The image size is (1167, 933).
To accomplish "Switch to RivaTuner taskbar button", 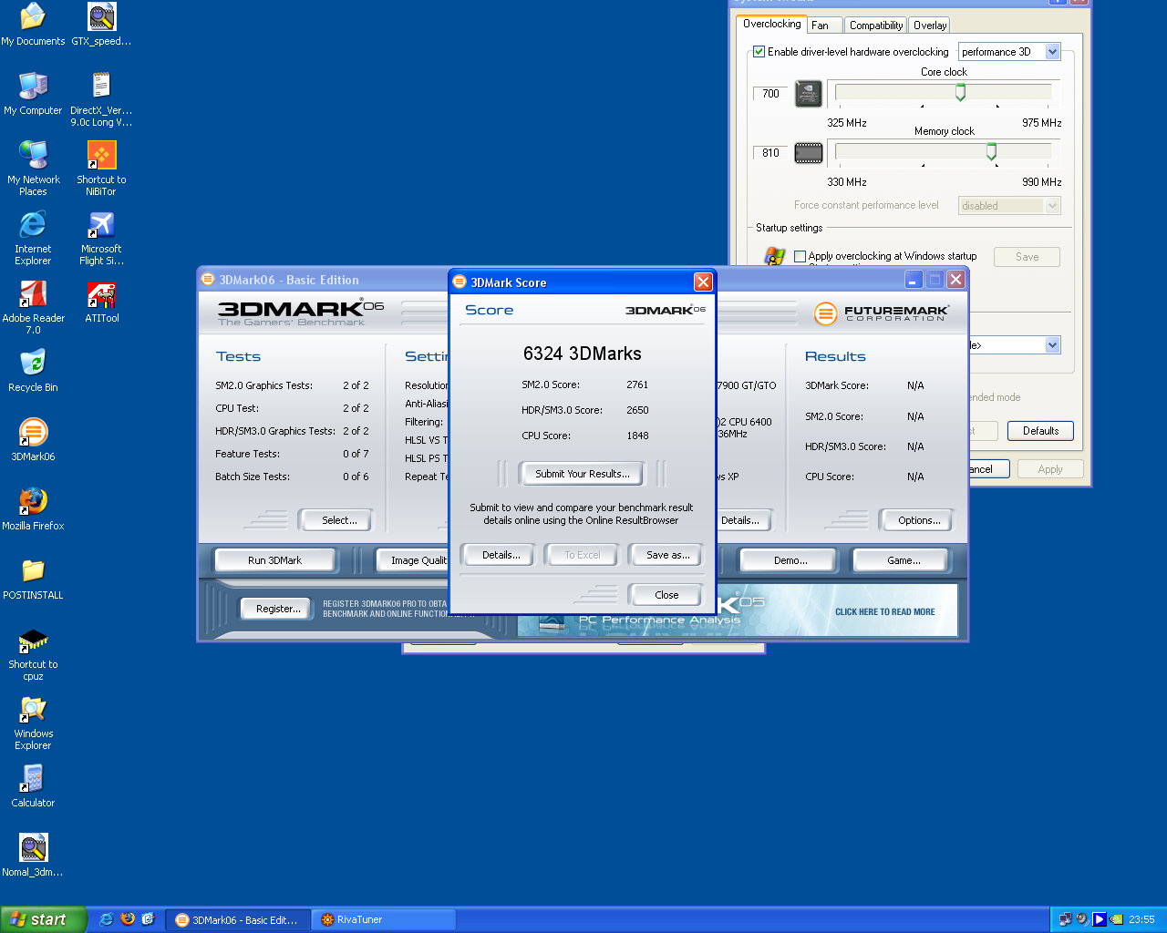I will pyautogui.click(x=384, y=920).
